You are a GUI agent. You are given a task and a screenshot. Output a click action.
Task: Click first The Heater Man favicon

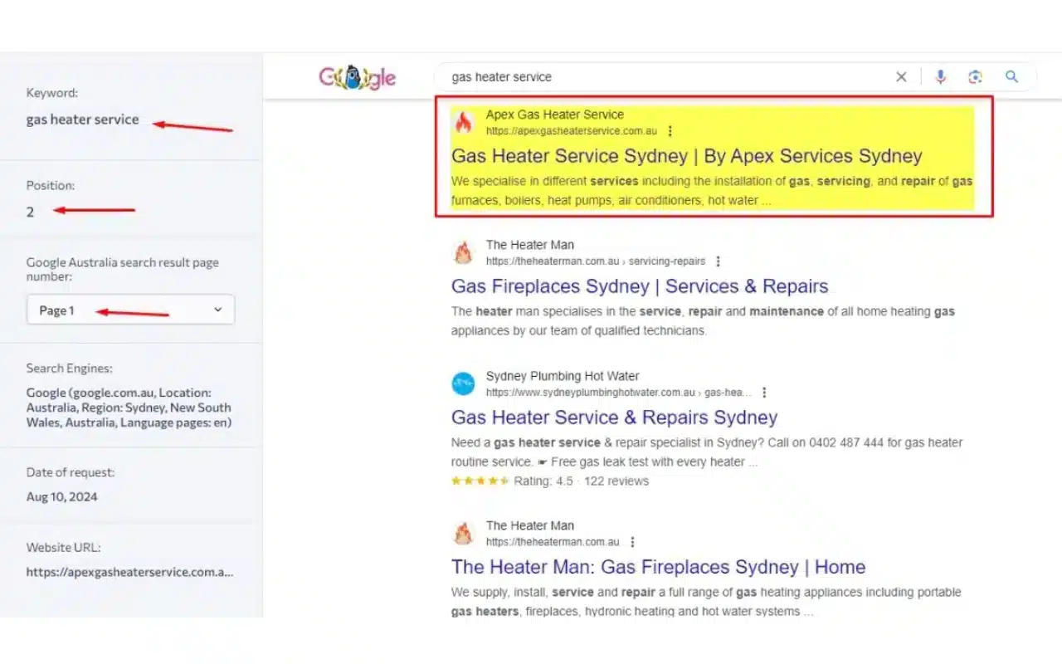(x=463, y=252)
